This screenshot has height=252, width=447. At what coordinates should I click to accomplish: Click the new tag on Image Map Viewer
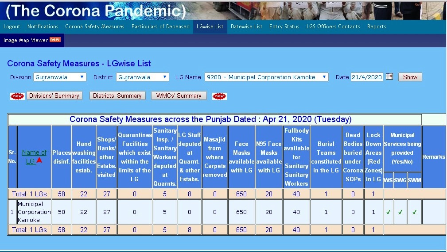coord(55,39)
